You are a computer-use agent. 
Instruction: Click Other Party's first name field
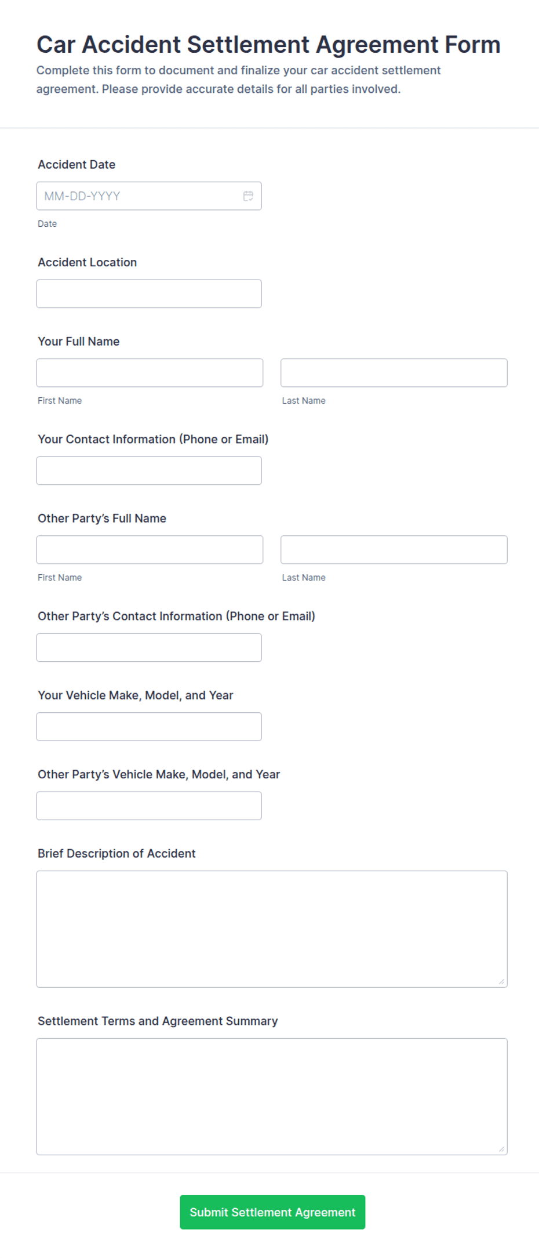coord(150,550)
